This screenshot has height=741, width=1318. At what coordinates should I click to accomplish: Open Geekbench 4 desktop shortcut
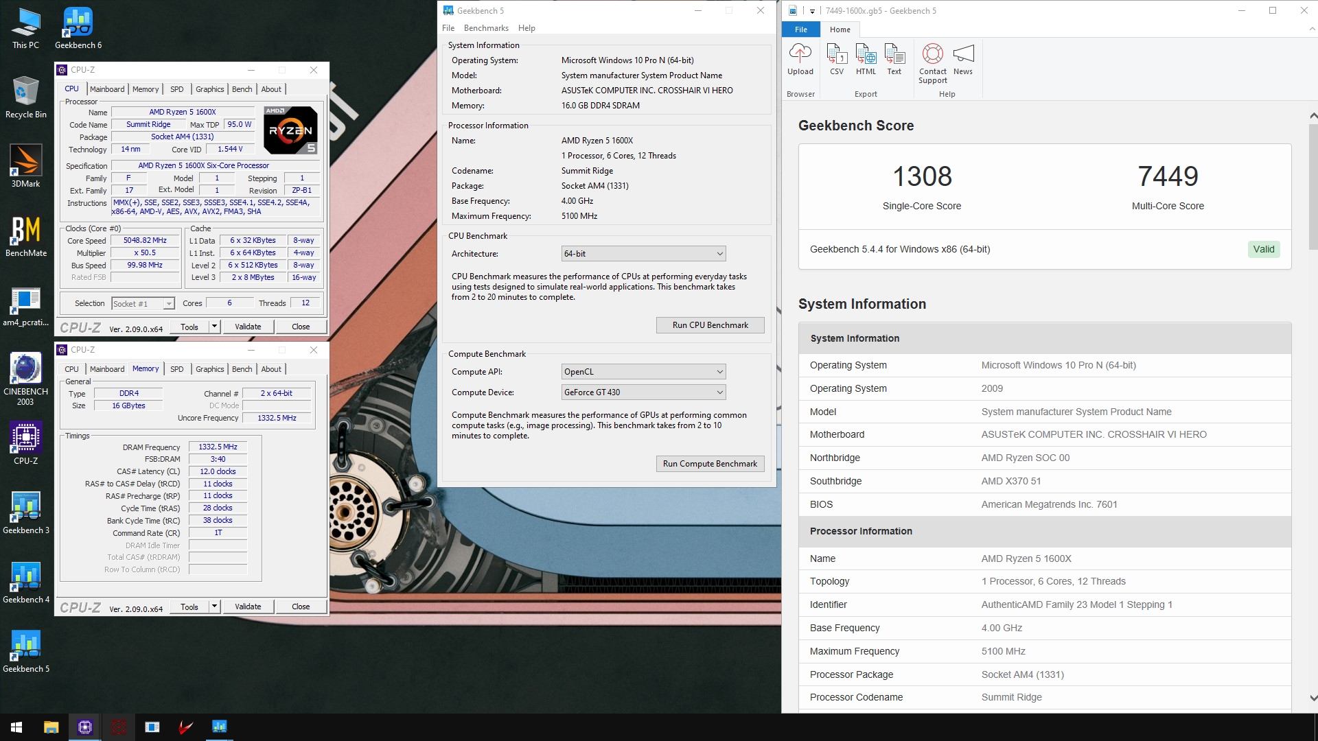pyautogui.click(x=25, y=583)
